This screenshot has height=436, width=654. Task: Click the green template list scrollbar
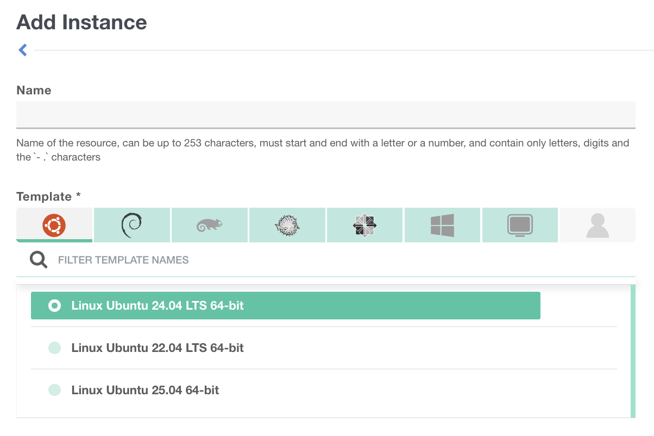[x=633, y=351]
